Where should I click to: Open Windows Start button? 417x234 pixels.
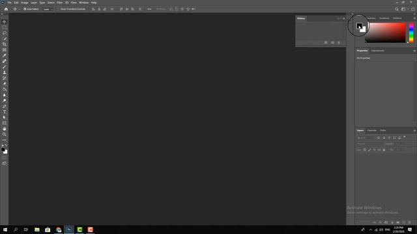[5, 229]
